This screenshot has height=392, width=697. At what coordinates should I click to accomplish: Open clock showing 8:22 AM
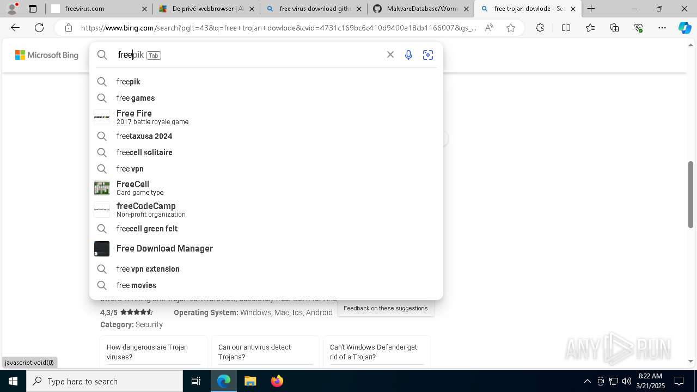[x=650, y=381]
